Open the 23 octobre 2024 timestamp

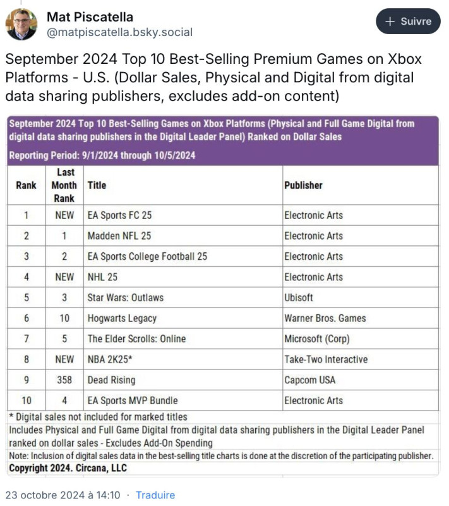pos(63,495)
